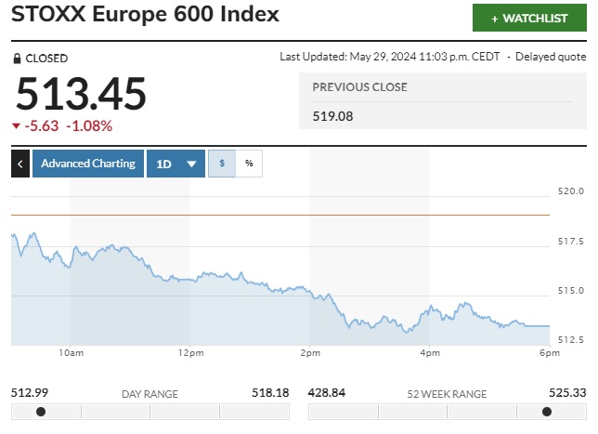This screenshot has width=598, height=434.
Task: Open Advanced Charting
Action: pos(88,164)
